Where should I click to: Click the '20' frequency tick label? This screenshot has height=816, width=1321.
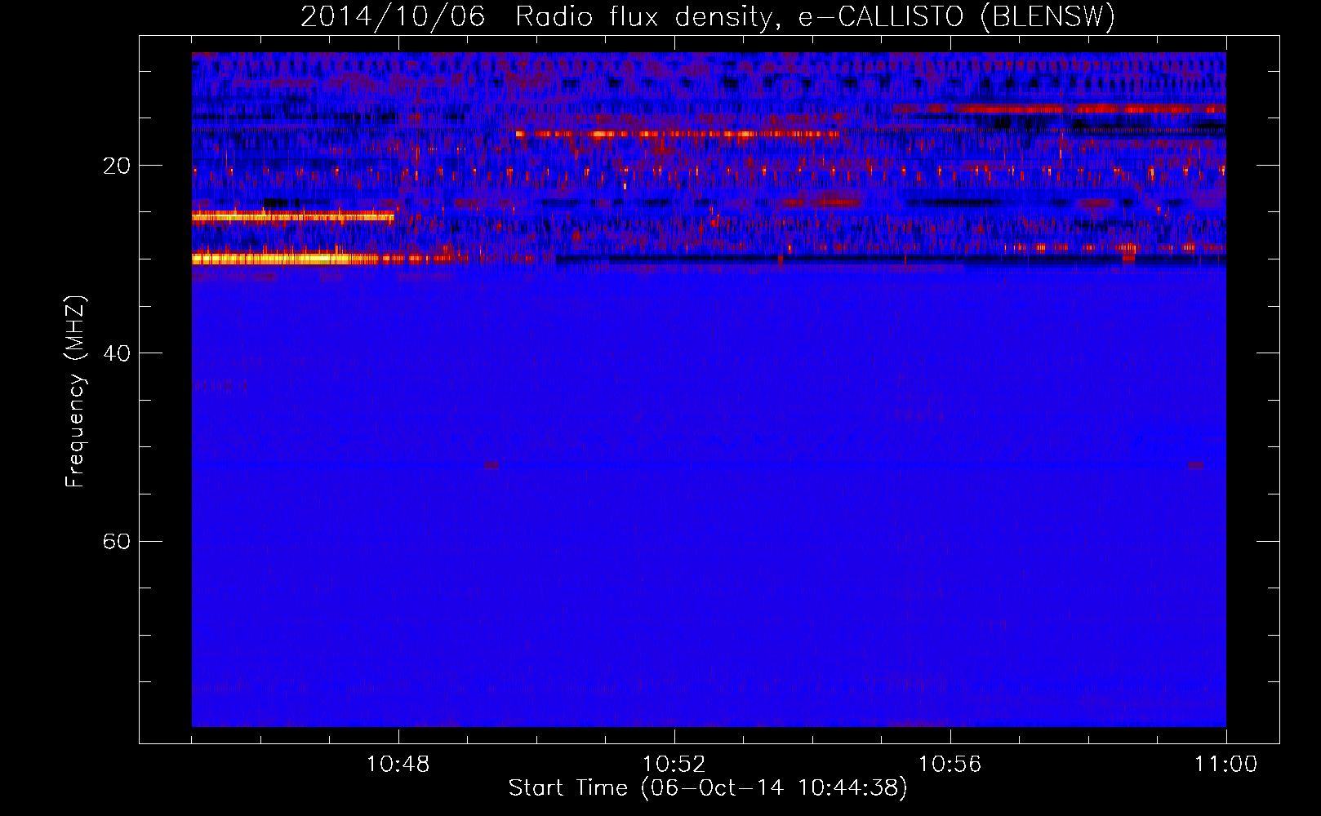[117, 166]
